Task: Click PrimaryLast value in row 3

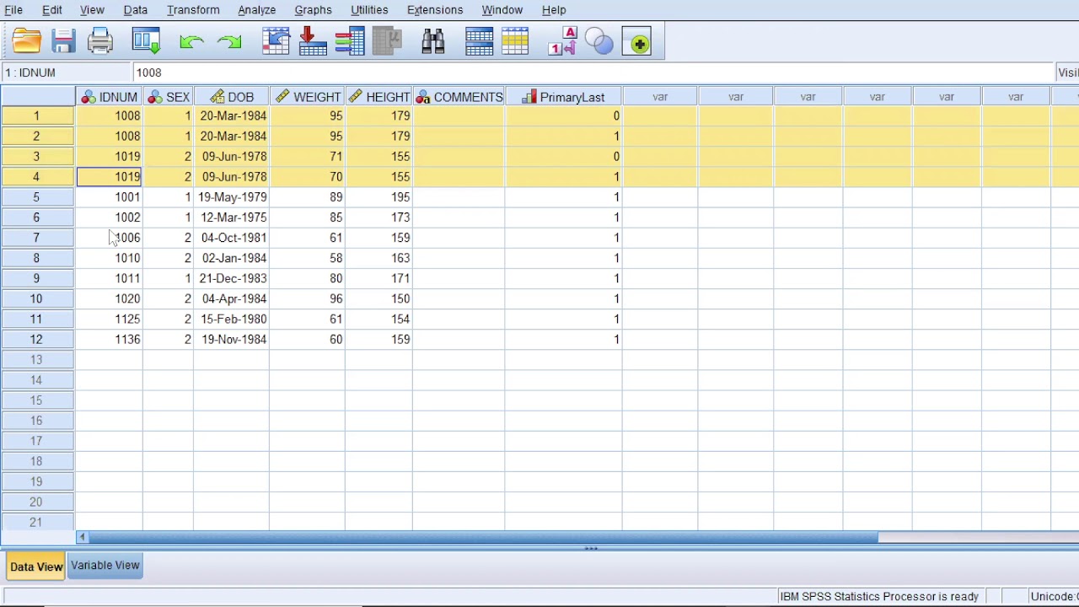Action: tap(564, 156)
